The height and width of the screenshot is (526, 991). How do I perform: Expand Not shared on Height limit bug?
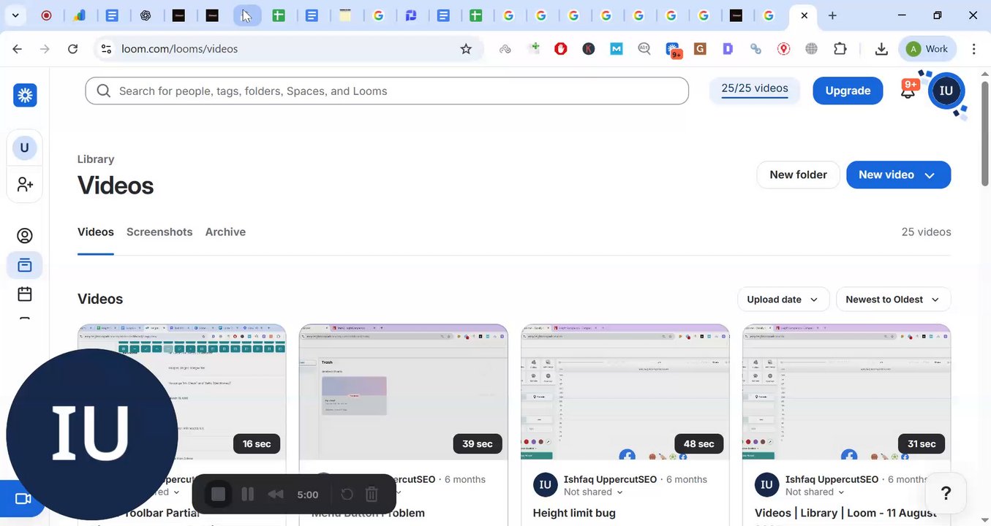(x=593, y=492)
